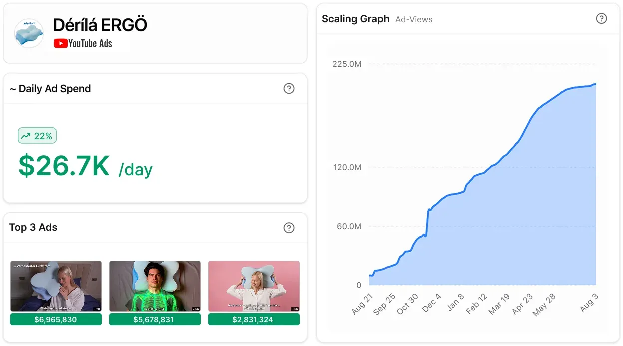Click help icon in Scaling Graph card

[602, 18]
